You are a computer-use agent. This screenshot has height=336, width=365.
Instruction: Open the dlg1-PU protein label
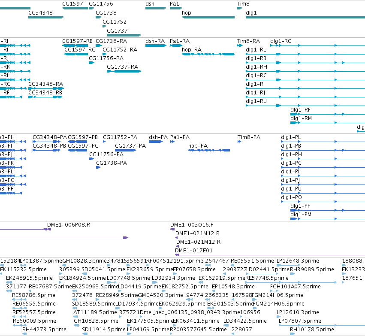pyautogui.click(x=291, y=189)
